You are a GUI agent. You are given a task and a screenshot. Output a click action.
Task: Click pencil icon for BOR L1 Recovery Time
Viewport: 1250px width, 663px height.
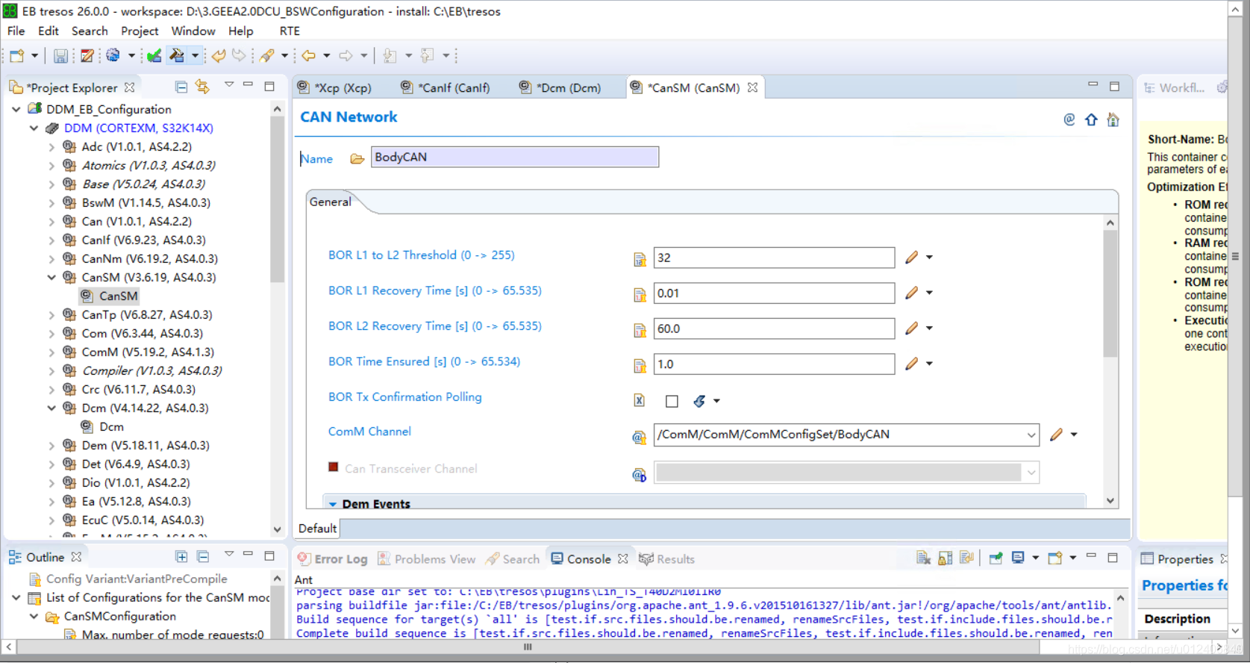click(x=911, y=293)
